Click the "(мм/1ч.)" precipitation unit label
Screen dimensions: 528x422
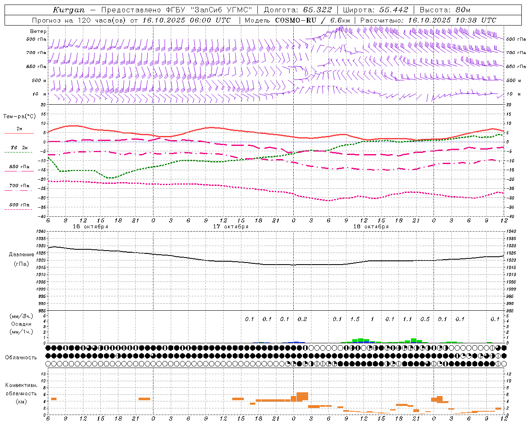point(22,332)
